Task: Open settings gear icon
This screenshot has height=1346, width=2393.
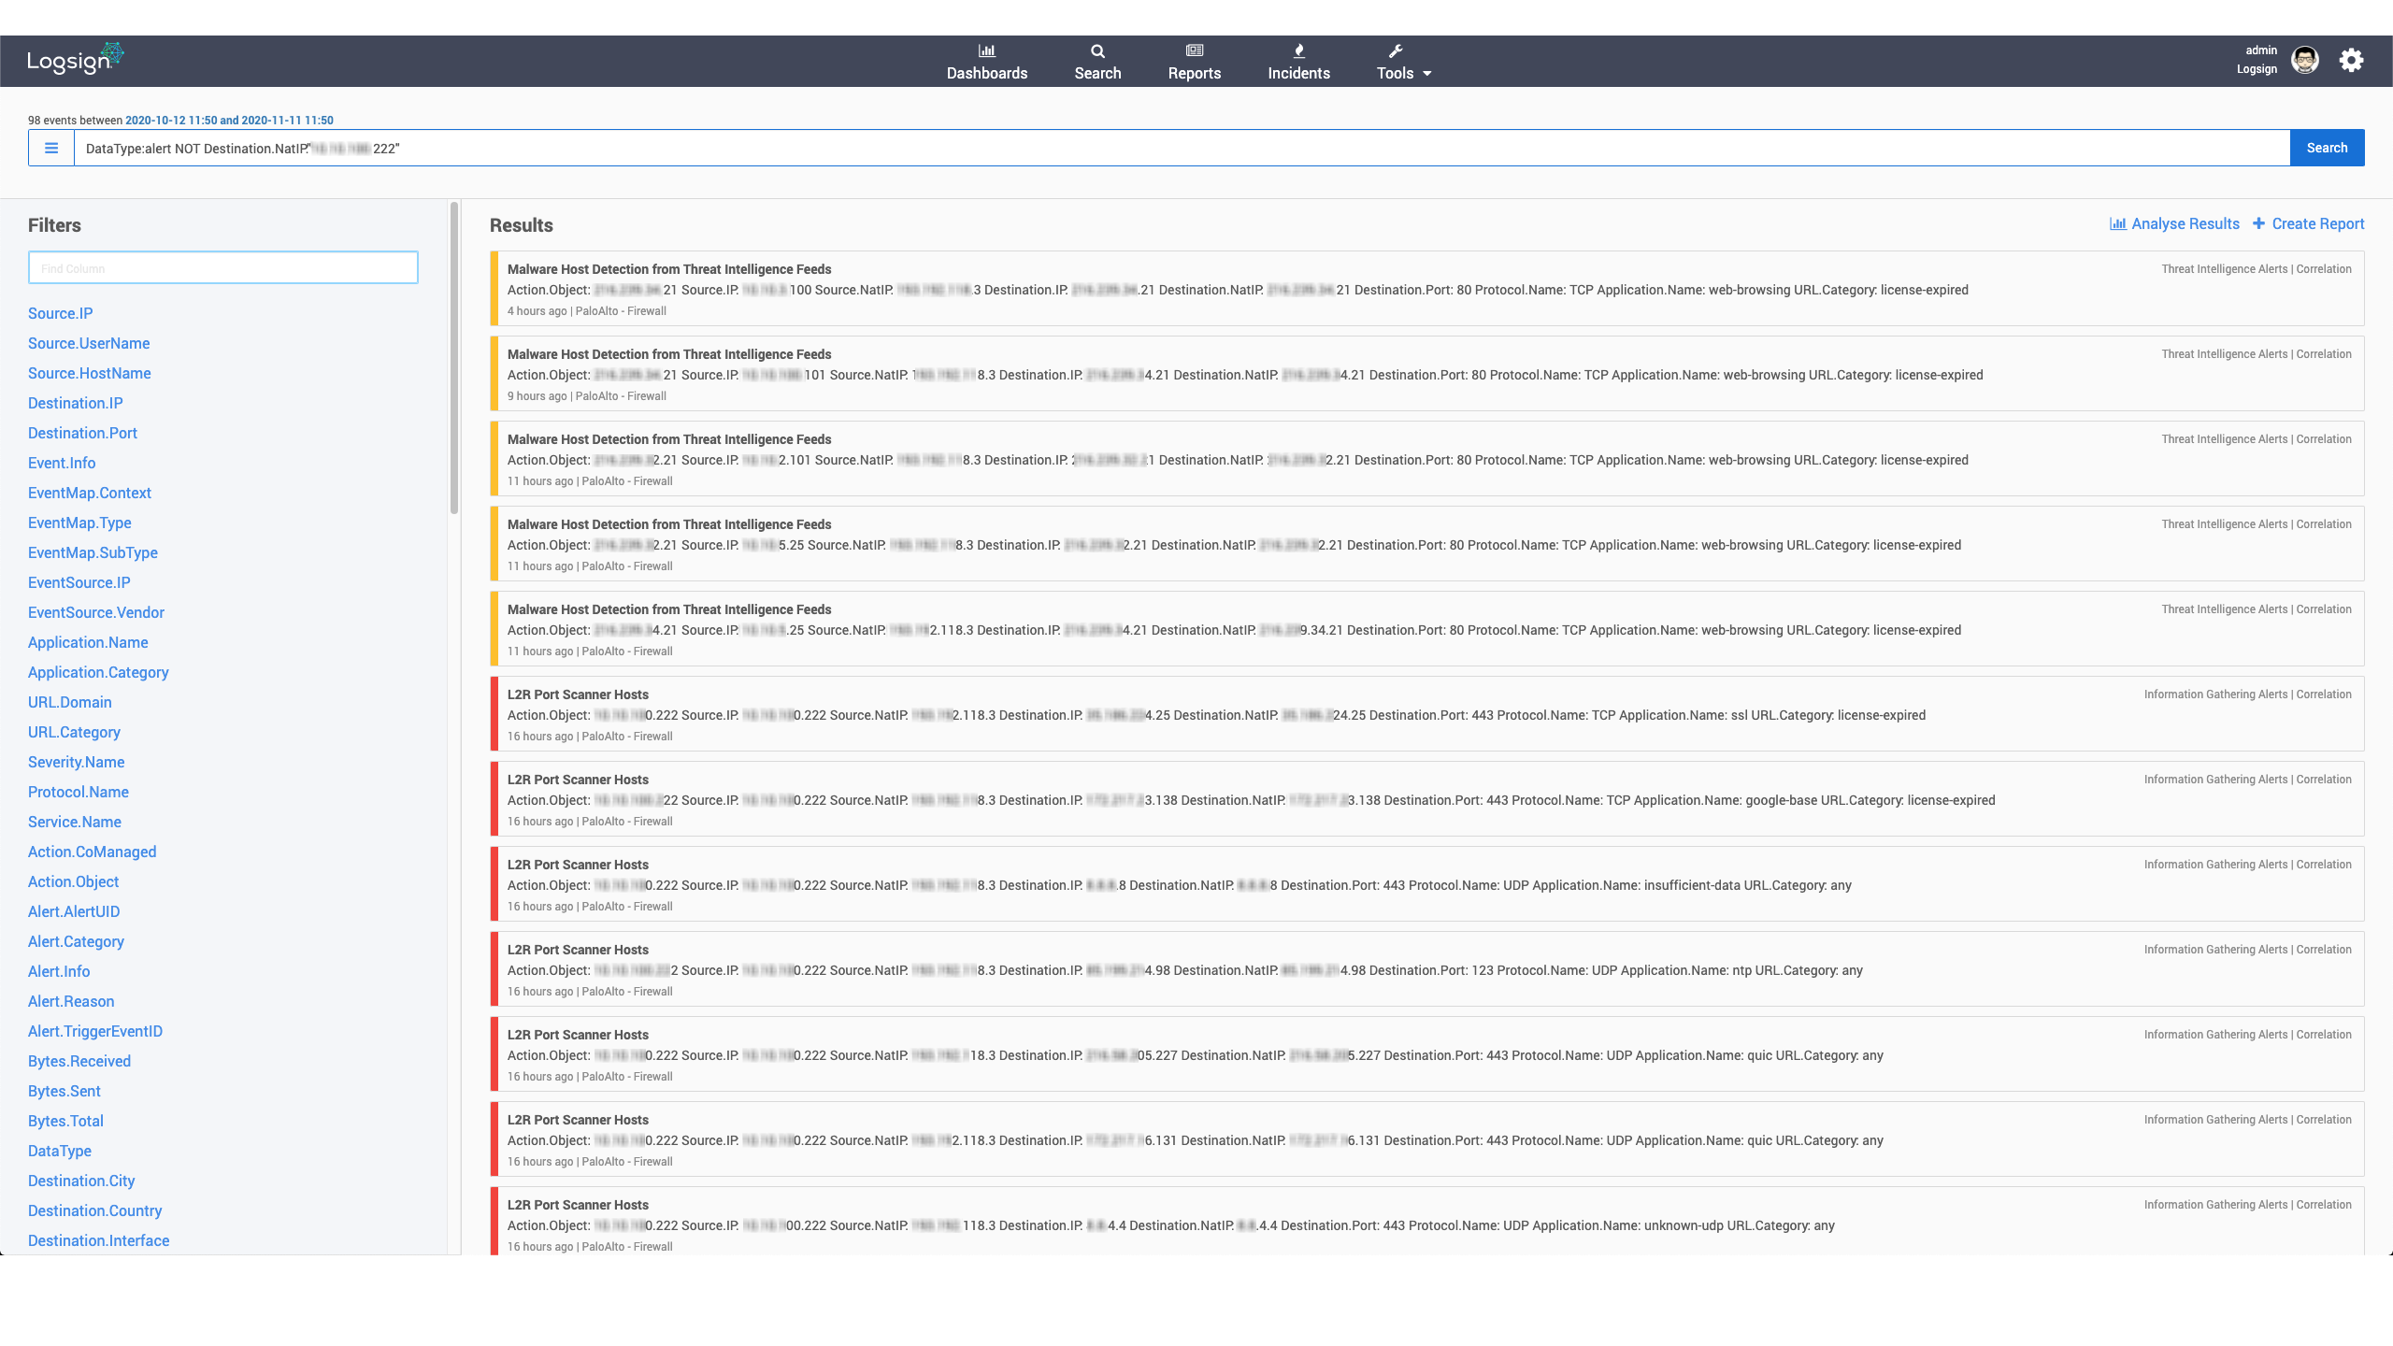Action: pyautogui.click(x=2351, y=60)
